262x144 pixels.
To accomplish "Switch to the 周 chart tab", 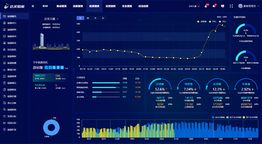I will pos(88,18).
